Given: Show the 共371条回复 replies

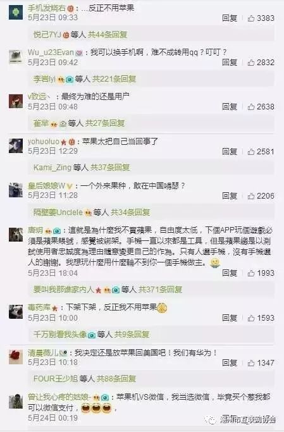Looking at the screenshot, I should click(x=160, y=290).
